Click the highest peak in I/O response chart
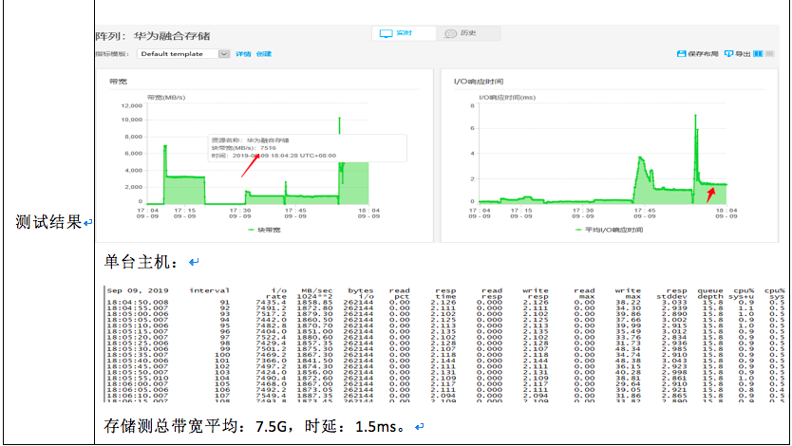Image resolution: width=792 pixels, height=446 pixels. [695, 117]
